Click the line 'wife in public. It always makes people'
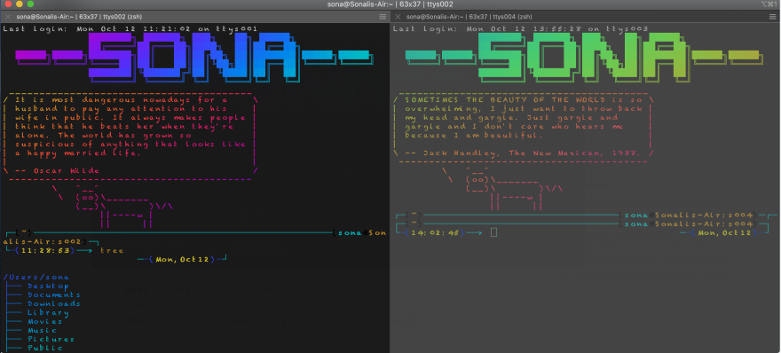This screenshot has height=353, width=781. tap(130, 117)
